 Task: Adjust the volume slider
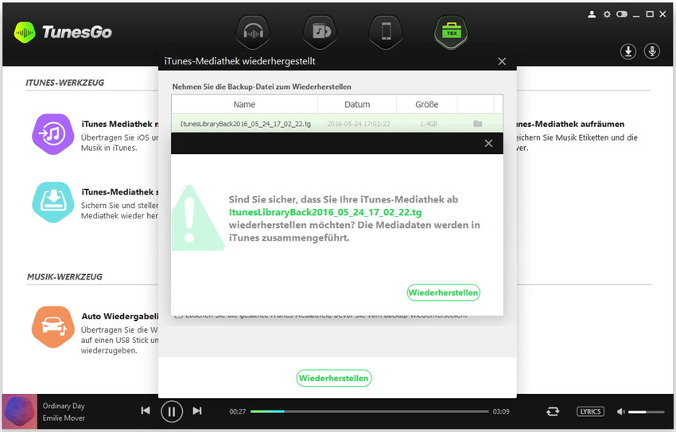647,412
